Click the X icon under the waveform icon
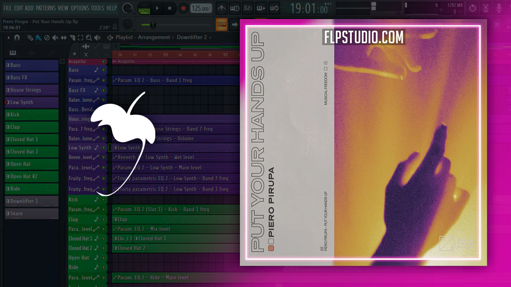 pyautogui.click(x=86, y=54)
